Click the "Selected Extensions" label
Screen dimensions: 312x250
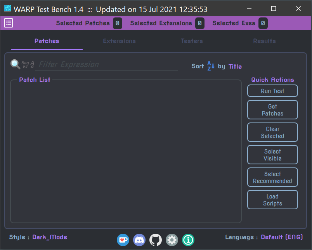(161, 23)
